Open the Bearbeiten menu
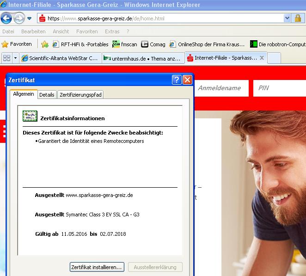Screen dimensions: 306x276 tap(33, 31)
